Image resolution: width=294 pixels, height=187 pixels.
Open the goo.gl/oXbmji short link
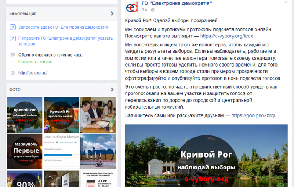[x=253, y=115]
